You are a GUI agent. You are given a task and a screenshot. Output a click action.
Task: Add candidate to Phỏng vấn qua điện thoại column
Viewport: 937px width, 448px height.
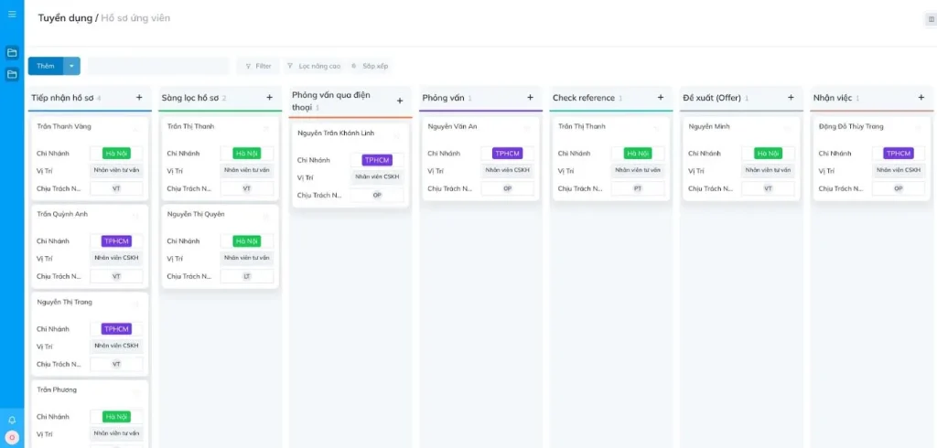(x=400, y=101)
